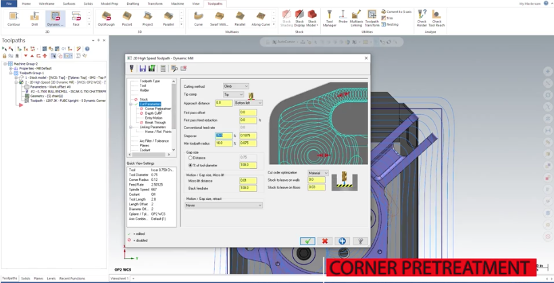Open the File menu
This screenshot has height=283, width=554.
9,3
